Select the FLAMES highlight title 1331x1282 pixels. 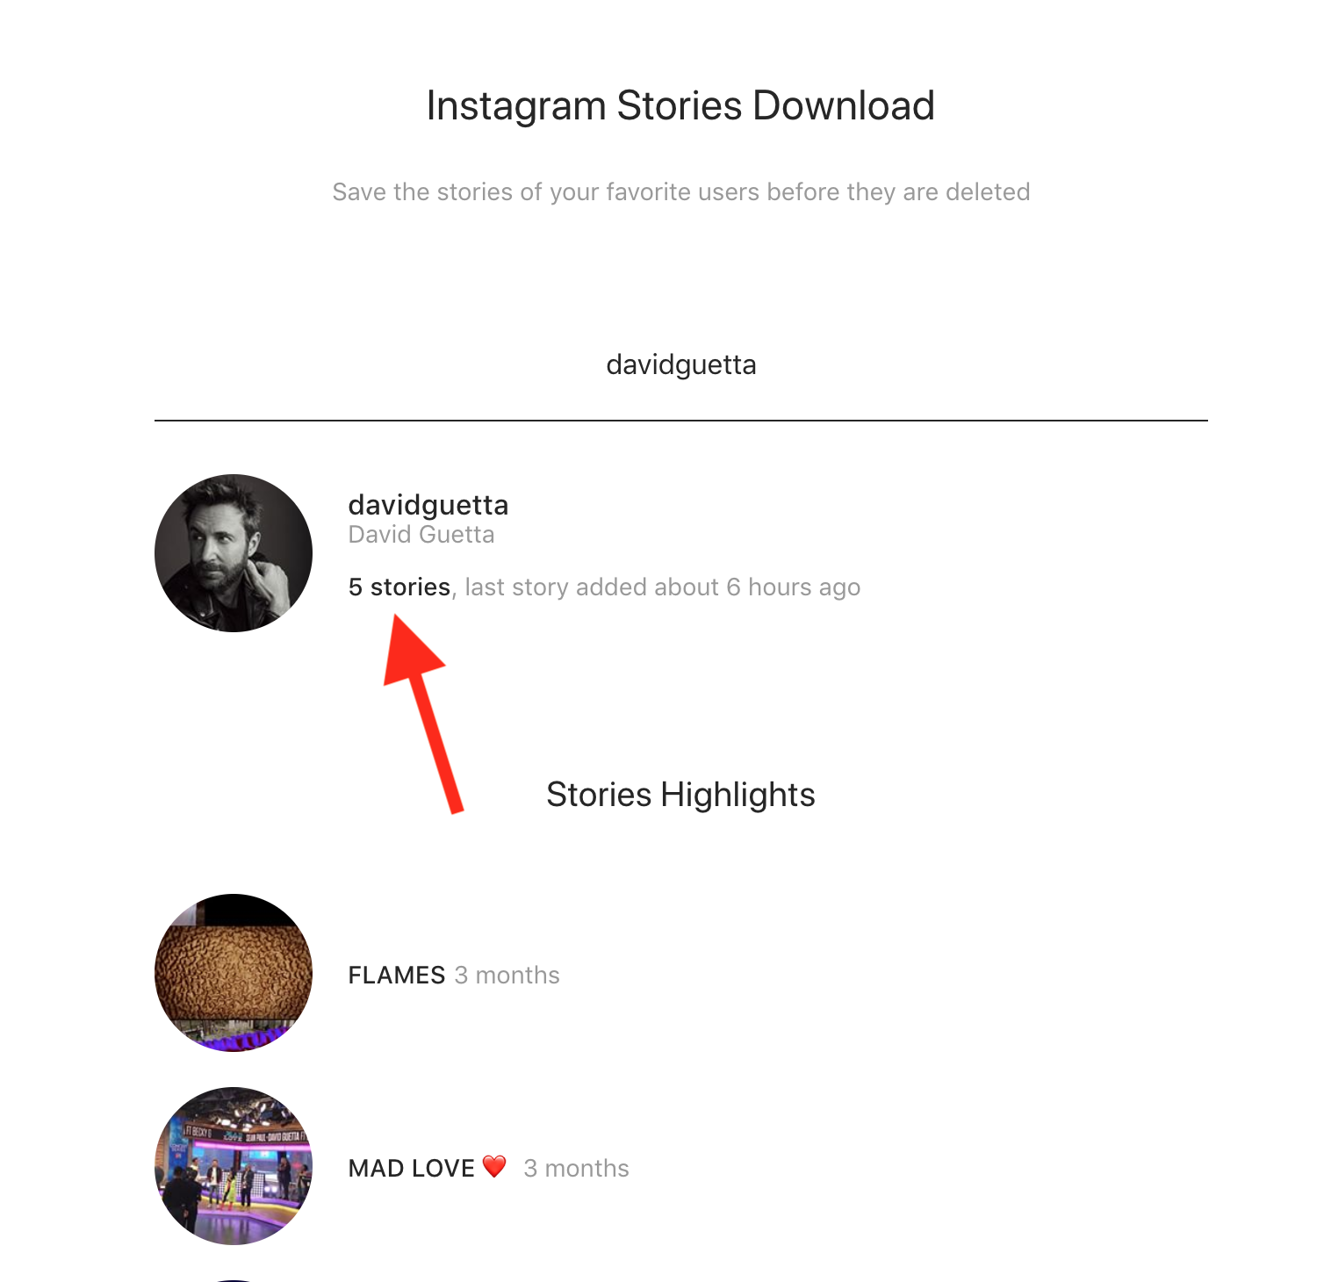[397, 976]
